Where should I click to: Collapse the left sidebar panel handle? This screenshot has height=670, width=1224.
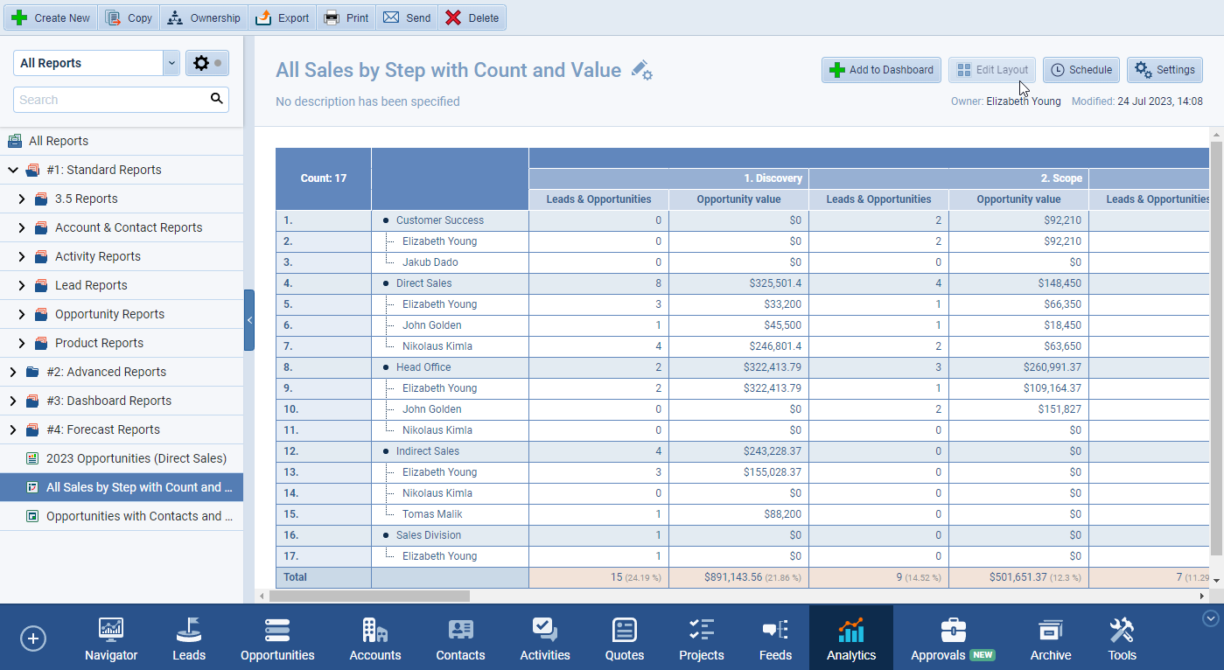point(249,320)
